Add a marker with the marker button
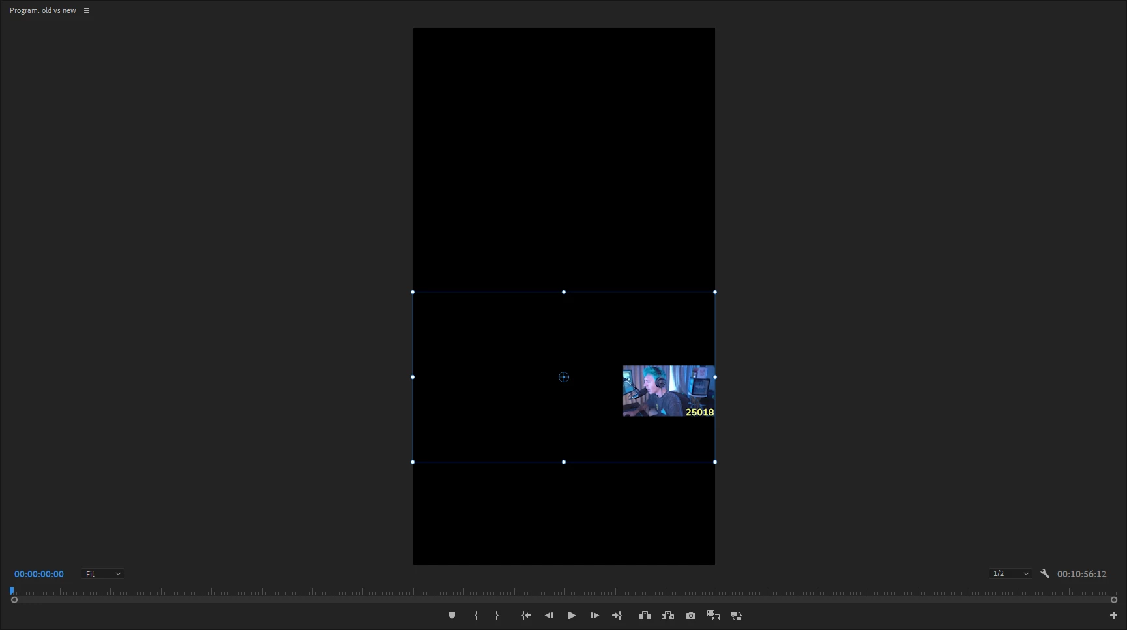1127x630 pixels. coord(452,616)
